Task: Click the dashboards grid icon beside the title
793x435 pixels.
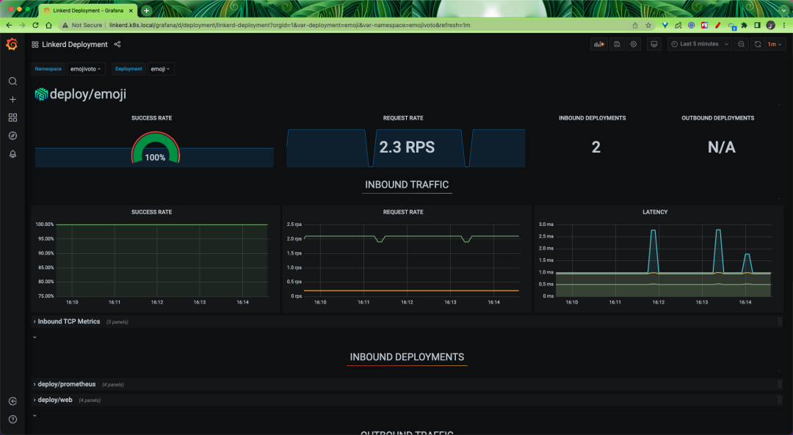Action: [35, 45]
